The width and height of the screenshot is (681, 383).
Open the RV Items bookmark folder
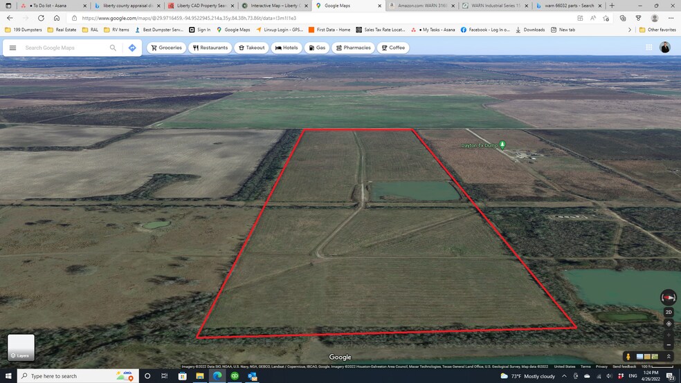click(x=116, y=30)
